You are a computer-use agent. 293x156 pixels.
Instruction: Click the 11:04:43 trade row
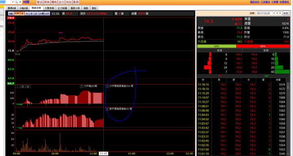pos(242,115)
